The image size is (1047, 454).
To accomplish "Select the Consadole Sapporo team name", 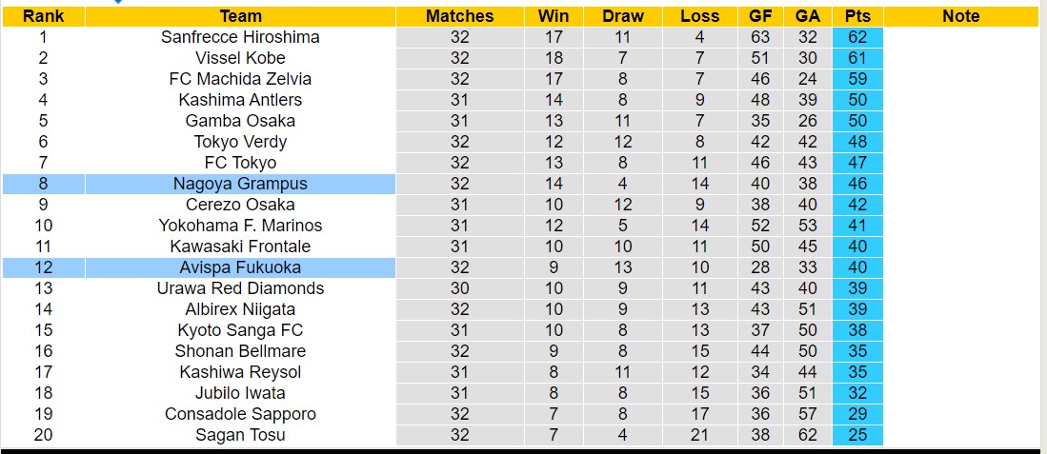I will pos(240,414).
